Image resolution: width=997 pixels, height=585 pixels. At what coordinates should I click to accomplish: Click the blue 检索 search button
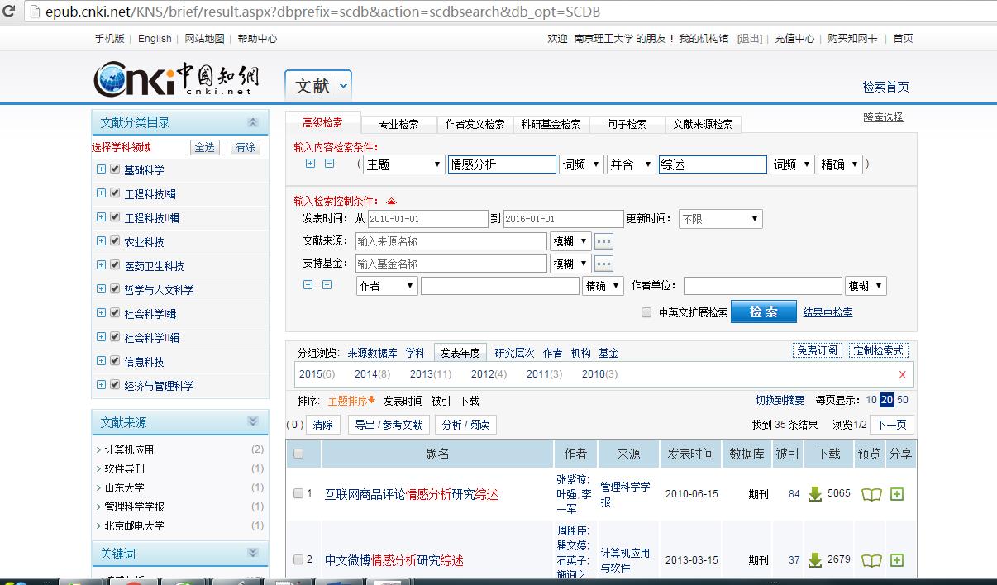coord(764,312)
